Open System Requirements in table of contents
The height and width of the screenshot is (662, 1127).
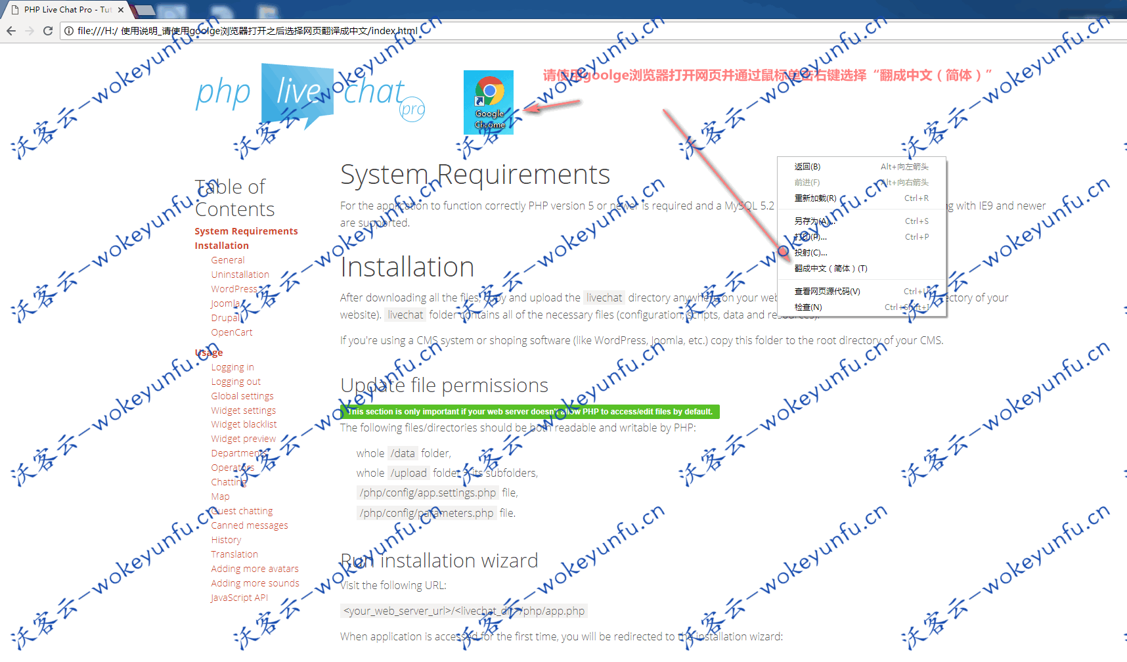(x=246, y=231)
